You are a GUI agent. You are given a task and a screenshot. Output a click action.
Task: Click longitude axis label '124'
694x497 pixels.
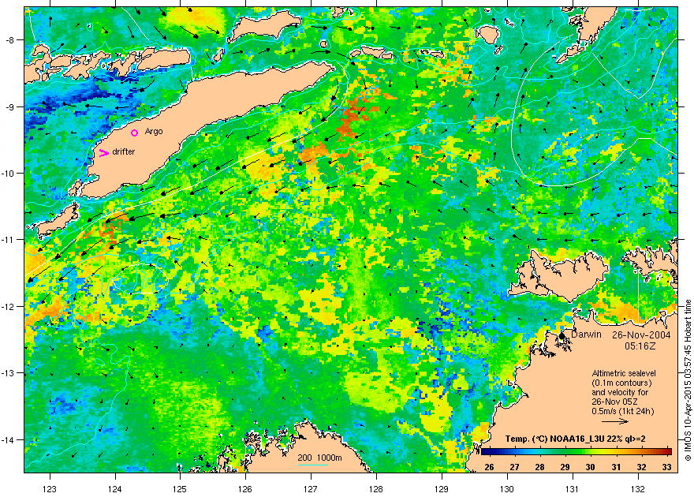115,489
